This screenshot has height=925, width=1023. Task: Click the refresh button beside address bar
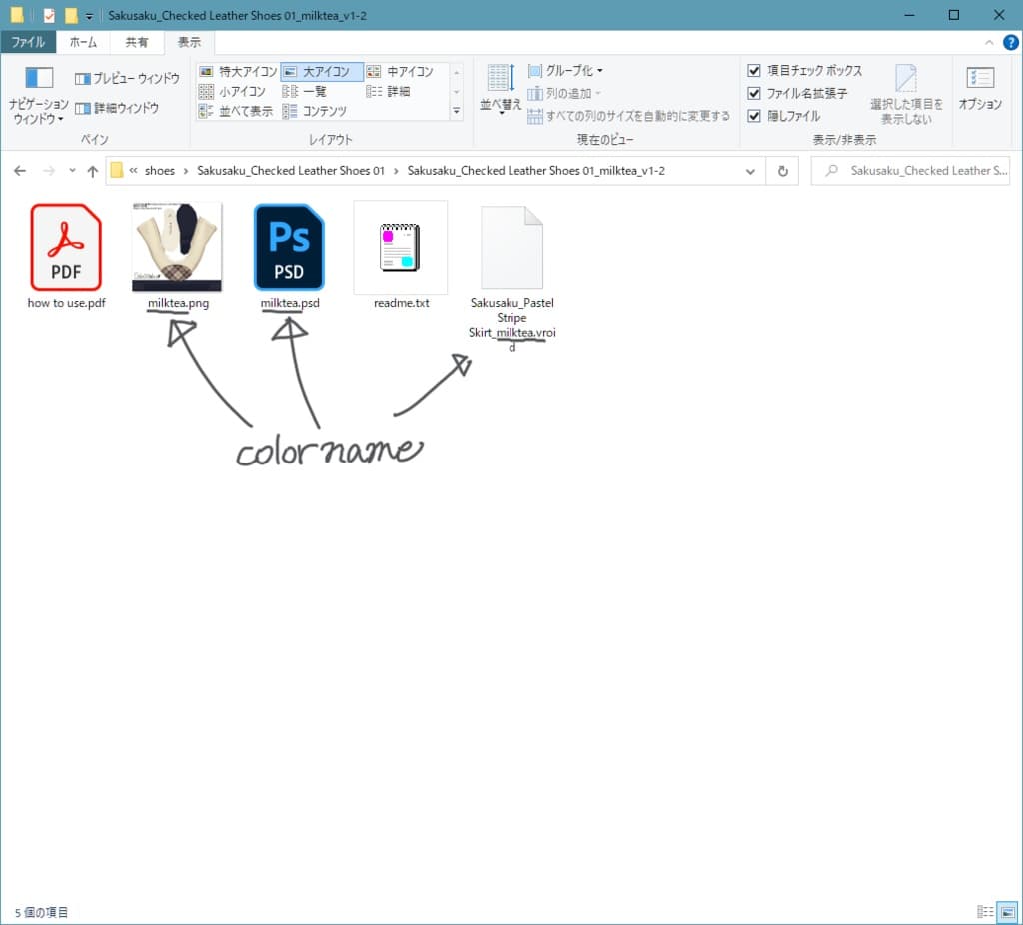[x=783, y=171]
